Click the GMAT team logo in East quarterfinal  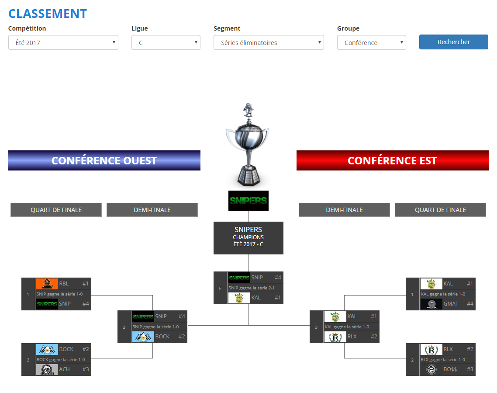click(x=431, y=304)
